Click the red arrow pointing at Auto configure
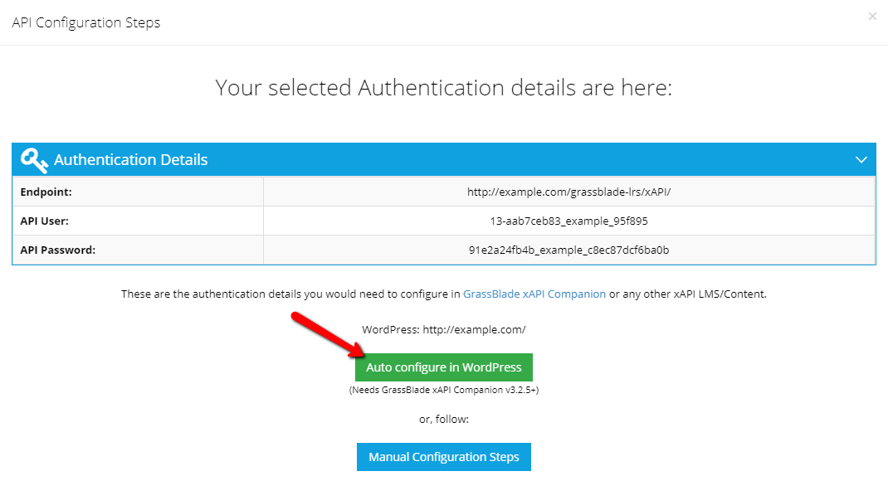 [328, 335]
